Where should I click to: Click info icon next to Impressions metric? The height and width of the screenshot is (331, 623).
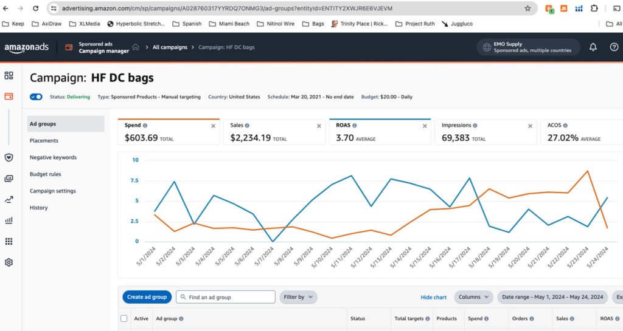coord(475,125)
